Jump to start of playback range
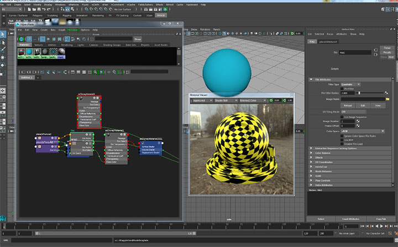The height and width of the screenshot is (247, 398). pos(363,226)
